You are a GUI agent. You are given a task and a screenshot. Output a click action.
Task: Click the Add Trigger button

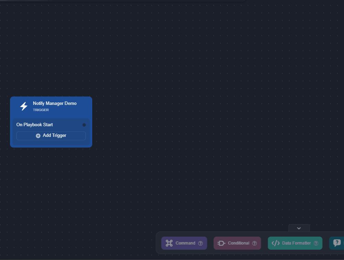[x=51, y=136]
